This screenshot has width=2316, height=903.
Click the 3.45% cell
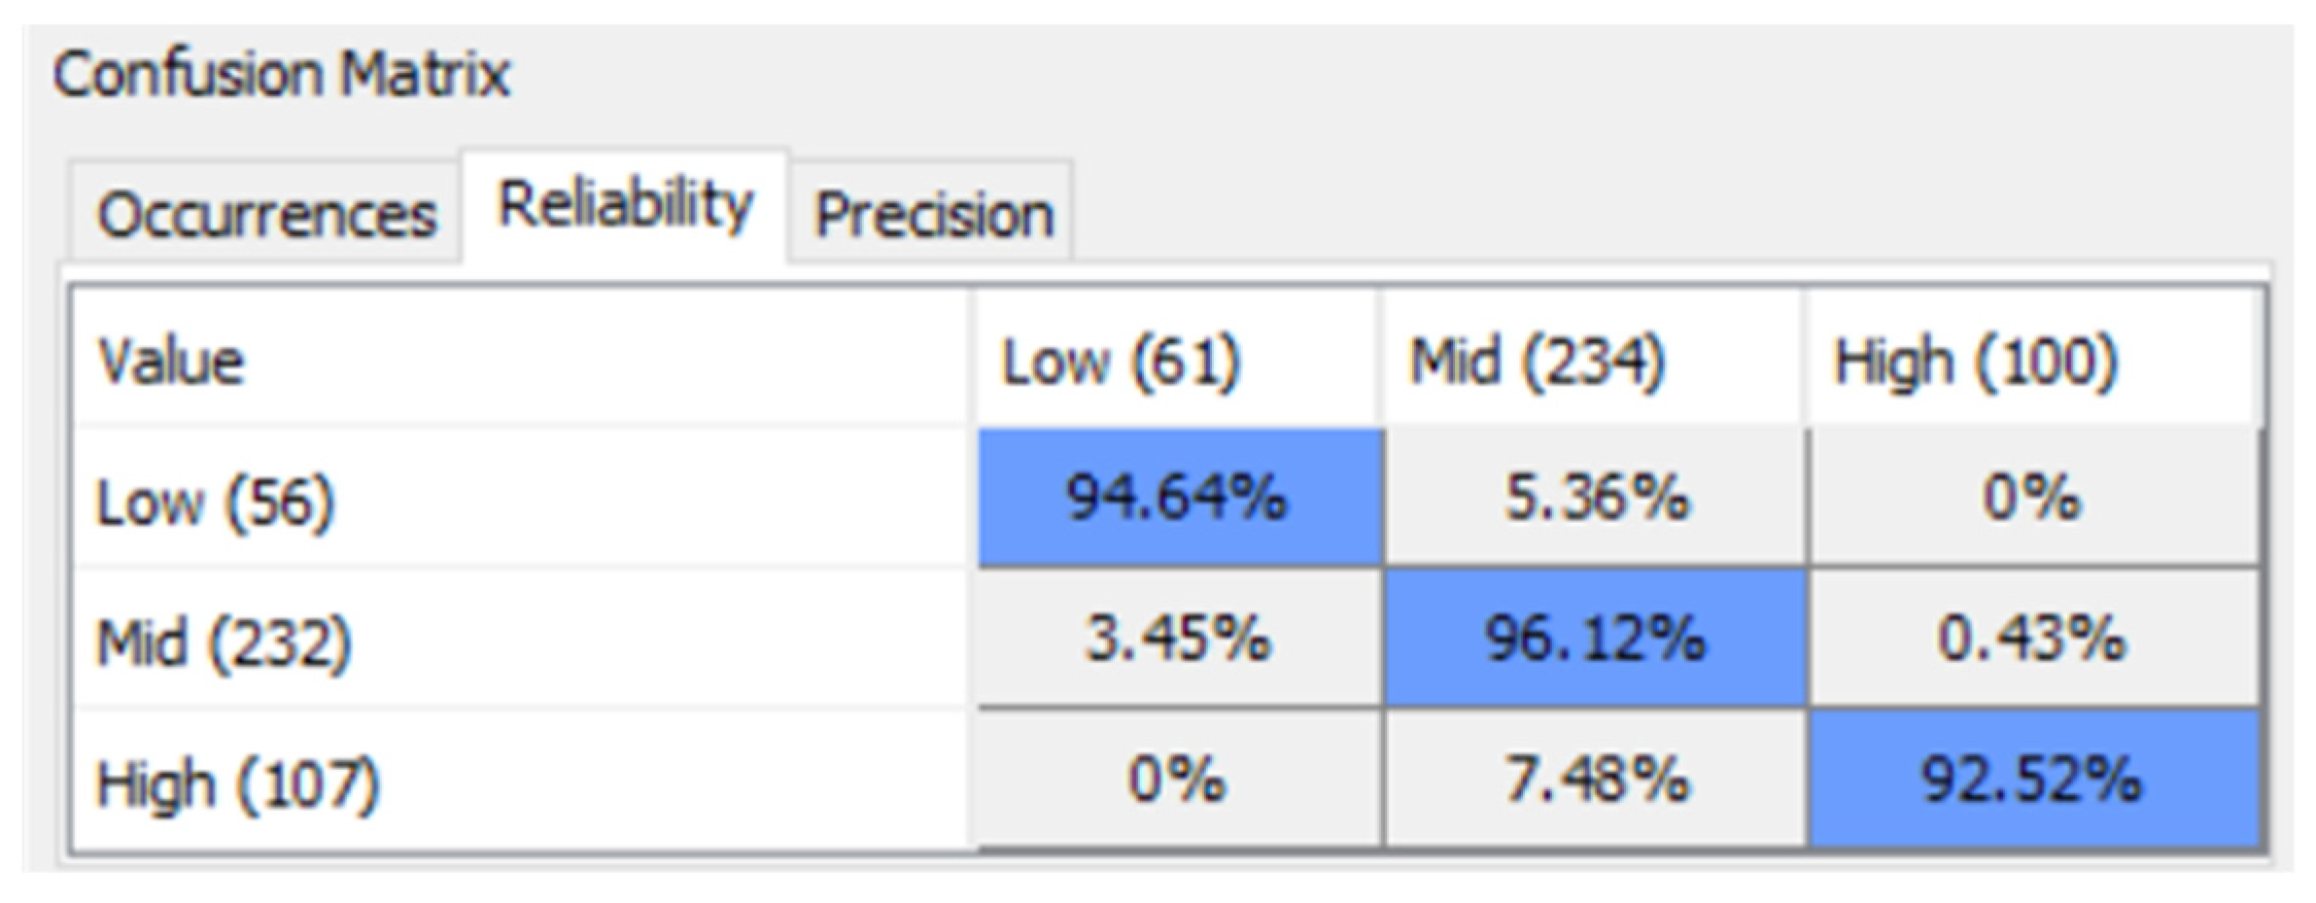(x=1177, y=639)
